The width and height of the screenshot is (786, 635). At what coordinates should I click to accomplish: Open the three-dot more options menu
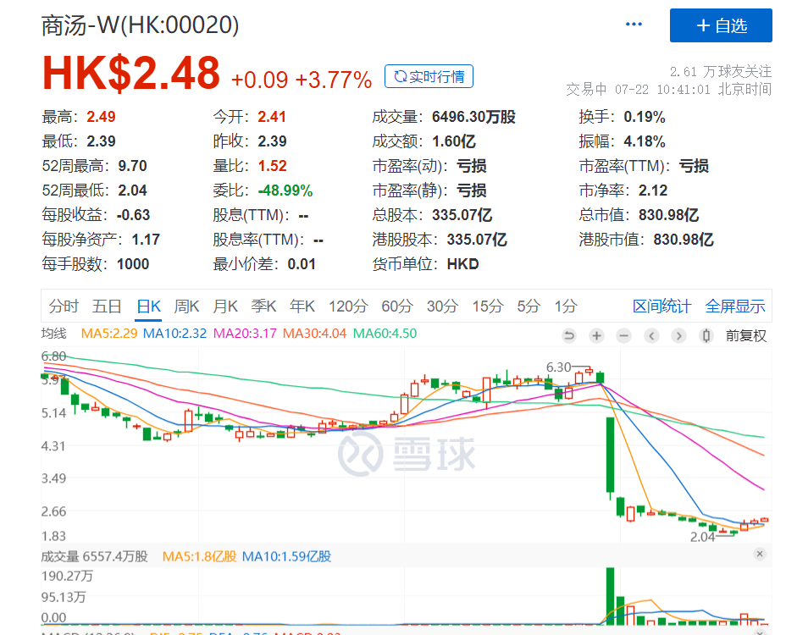(x=634, y=24)
